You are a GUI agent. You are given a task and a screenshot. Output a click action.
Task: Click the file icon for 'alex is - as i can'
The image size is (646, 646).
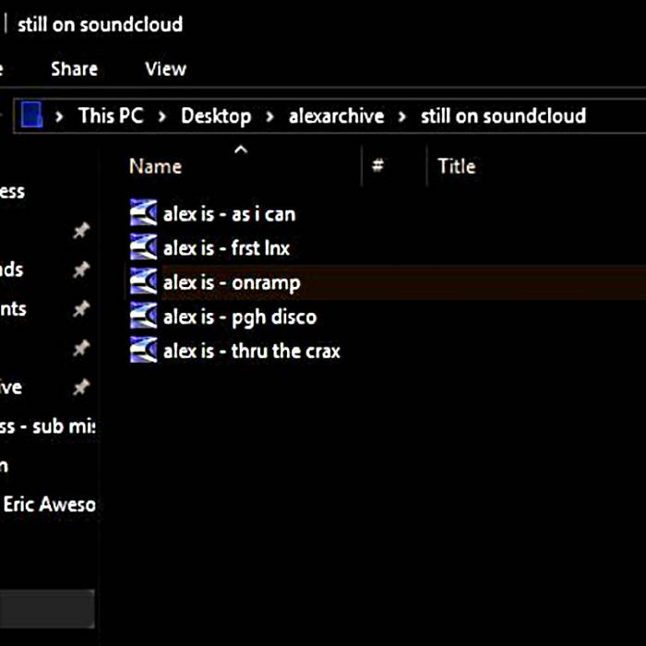pyautogui.click(x=144, y=214)
